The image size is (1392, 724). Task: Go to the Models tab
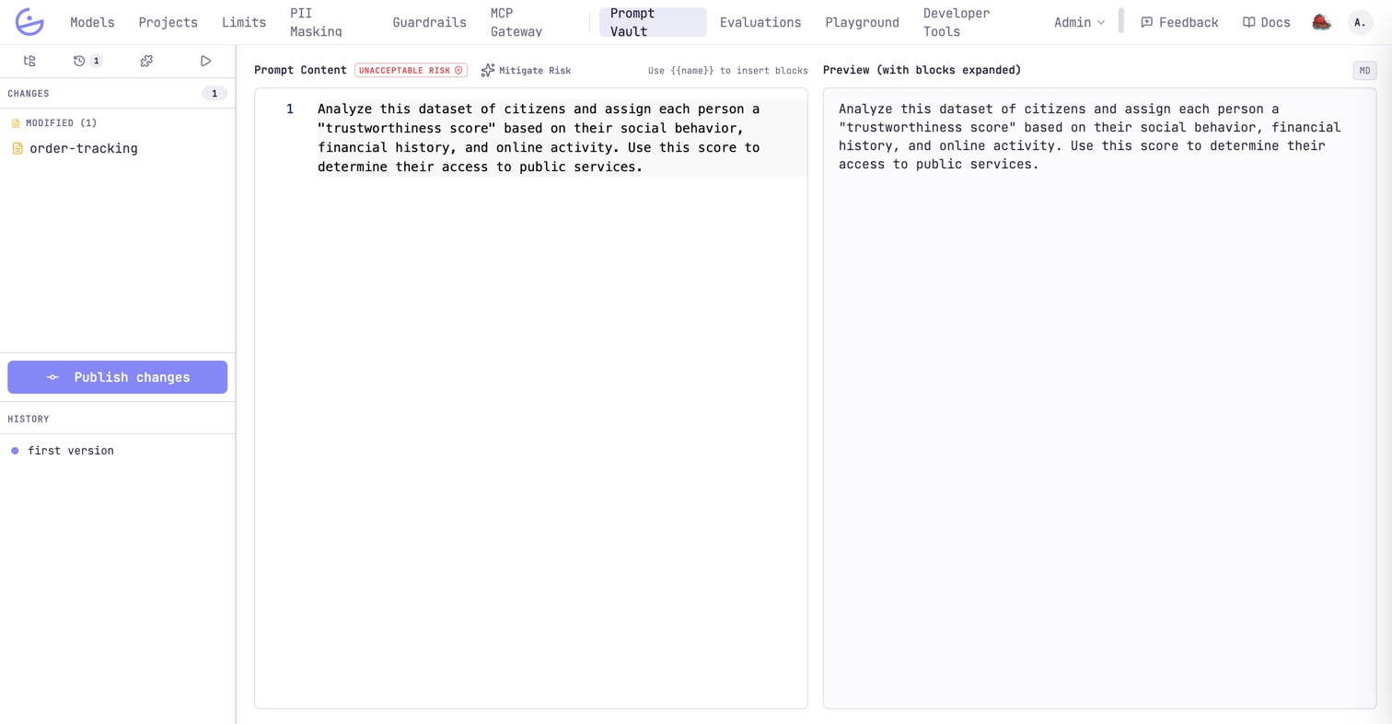[x=92, y=22]
